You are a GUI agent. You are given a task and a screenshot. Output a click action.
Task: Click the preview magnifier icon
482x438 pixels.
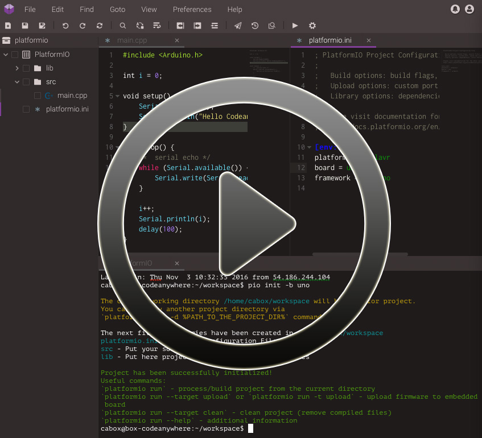coord(272,26)
